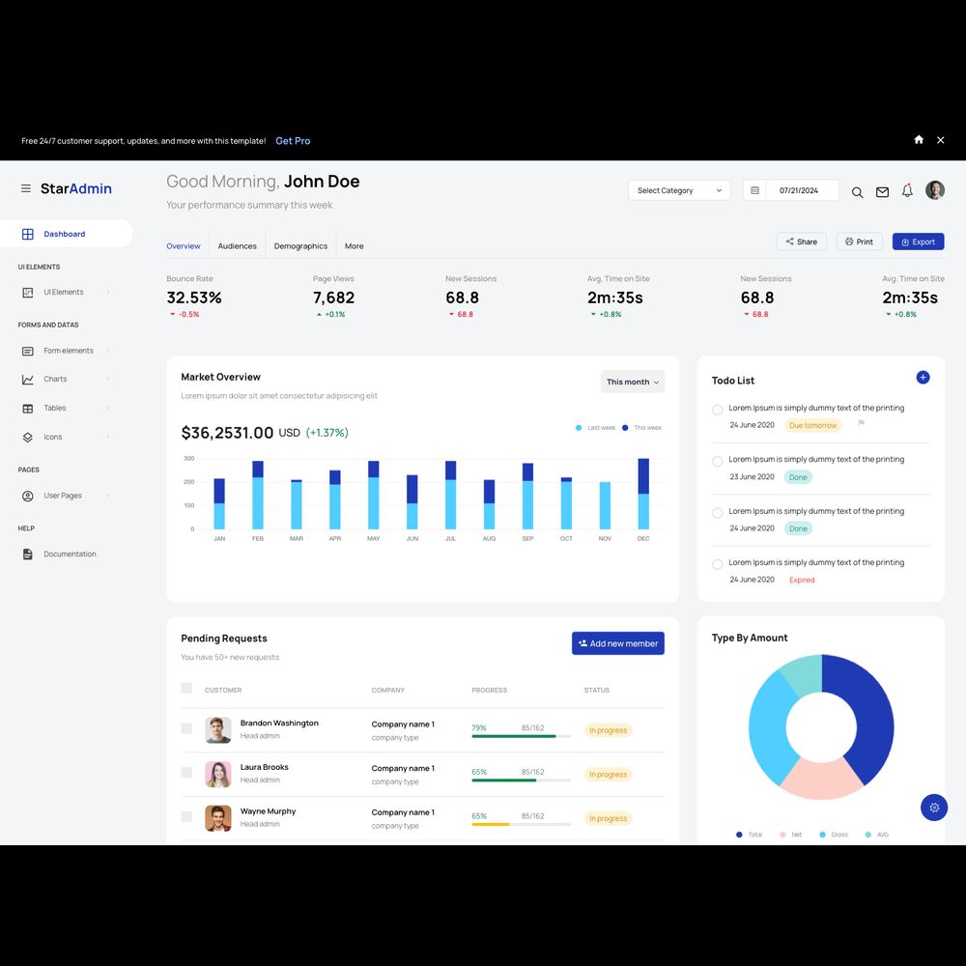Open the search magnifier icon
The image size is (966, 966).
click(857, 191)
